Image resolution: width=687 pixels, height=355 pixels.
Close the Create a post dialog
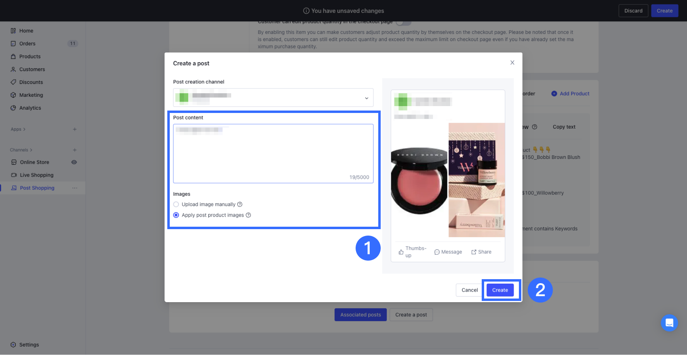click(x=512, y=63)
